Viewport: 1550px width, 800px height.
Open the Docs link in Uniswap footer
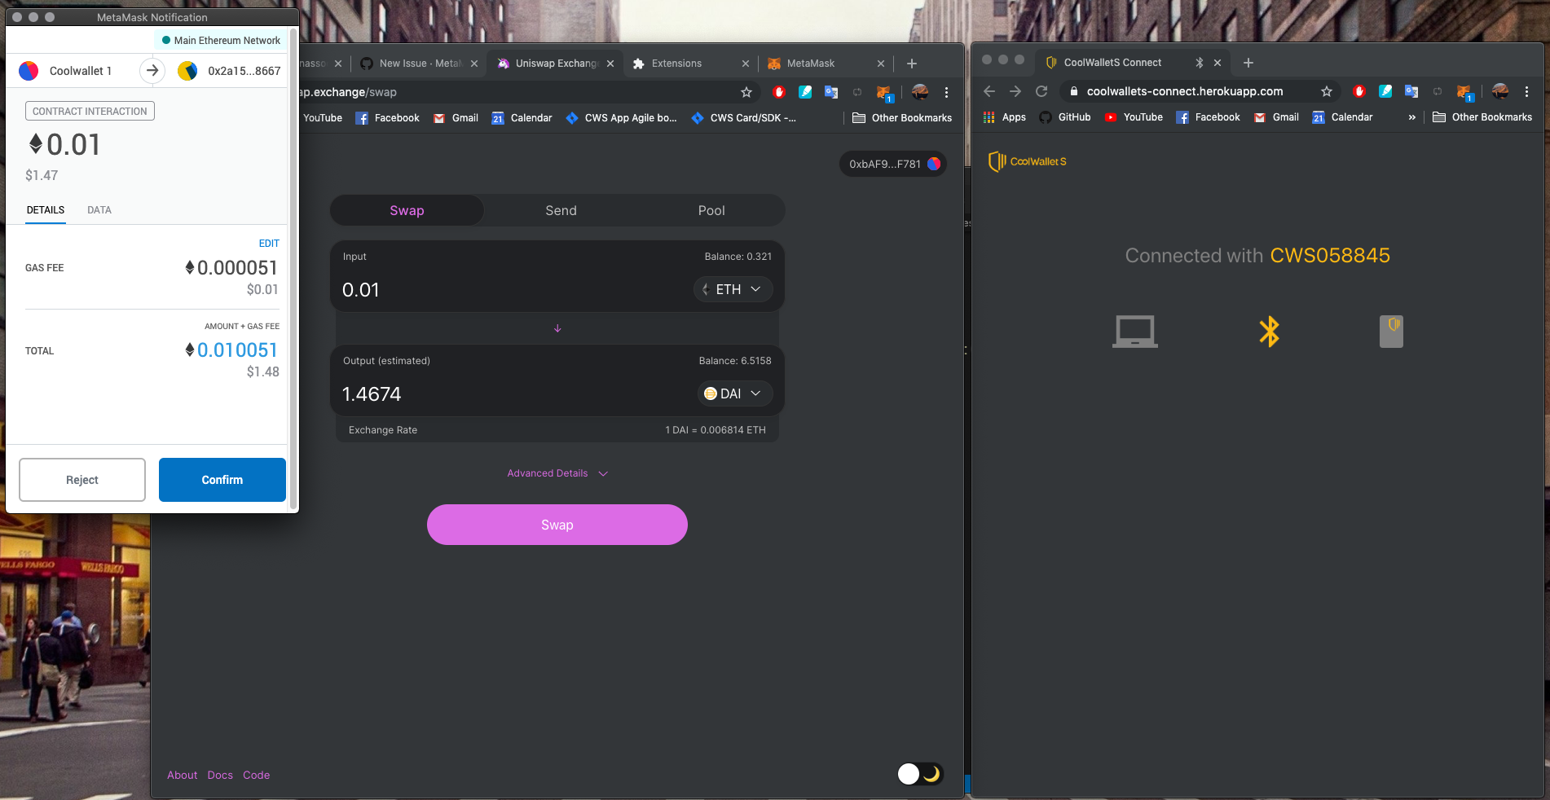(x=220, y=775)
